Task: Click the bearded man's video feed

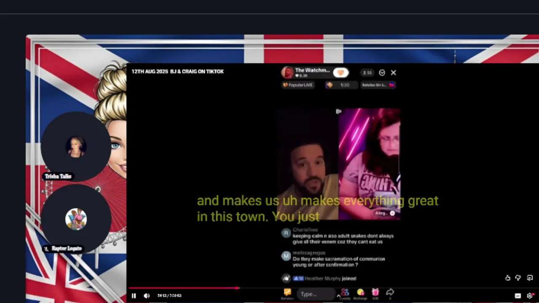Action: 308,164
